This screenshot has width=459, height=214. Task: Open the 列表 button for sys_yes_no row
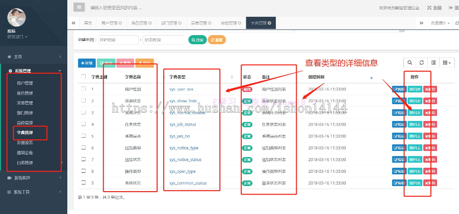pos(415,136)
